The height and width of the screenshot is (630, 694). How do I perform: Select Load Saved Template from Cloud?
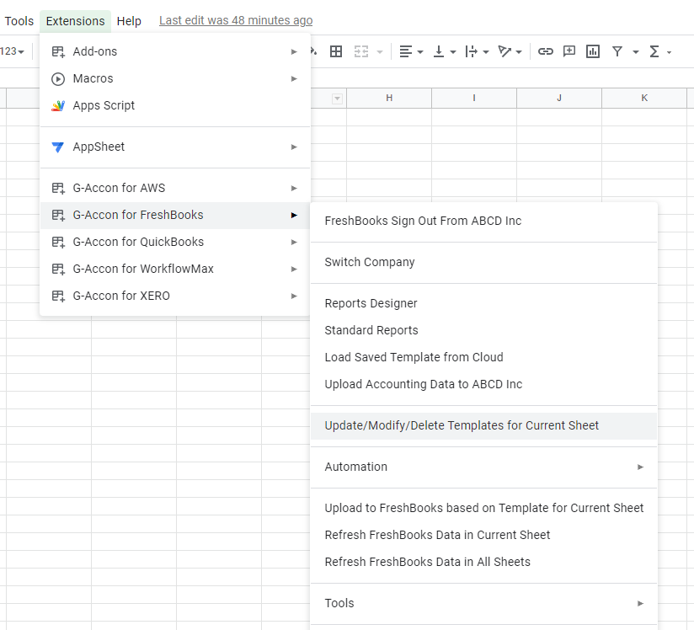483,357
